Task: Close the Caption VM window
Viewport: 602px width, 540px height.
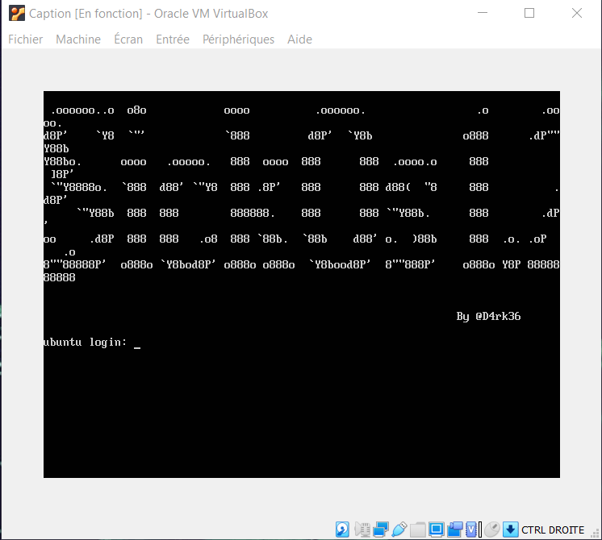Action: (x=577, y=13)
